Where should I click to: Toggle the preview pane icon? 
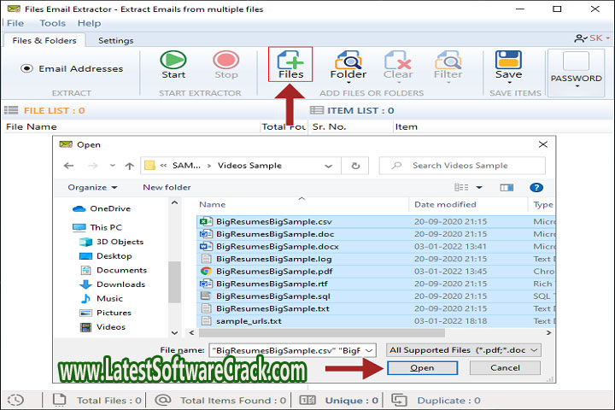[507, 188]
